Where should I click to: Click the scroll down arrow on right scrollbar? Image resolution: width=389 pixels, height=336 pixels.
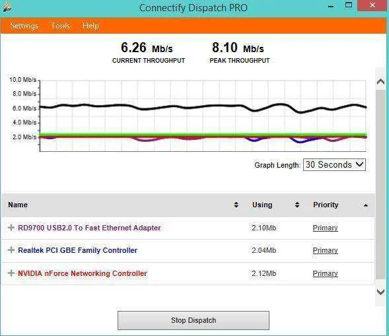tap(380, 292)
